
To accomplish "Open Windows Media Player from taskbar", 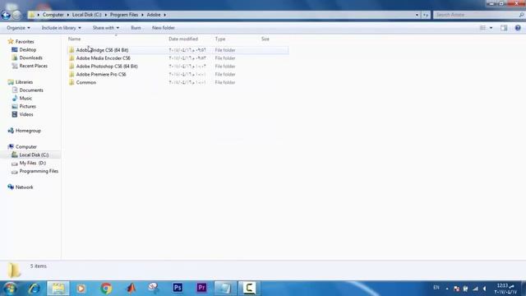I will [81, 289].
